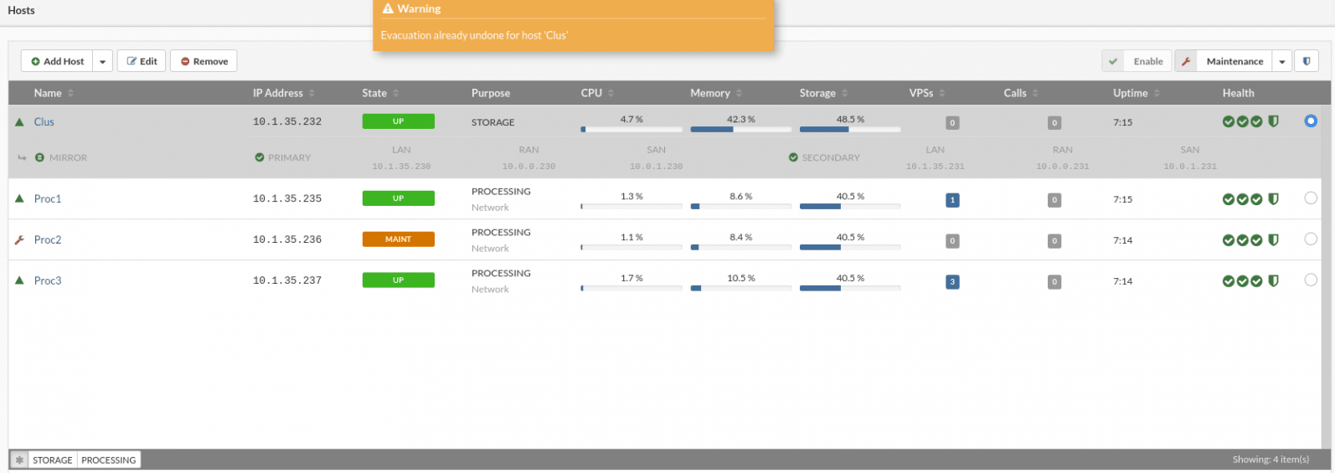1335x473 pixels.
Task: Click the wrench Maintenance icon
Action: 1186,61
